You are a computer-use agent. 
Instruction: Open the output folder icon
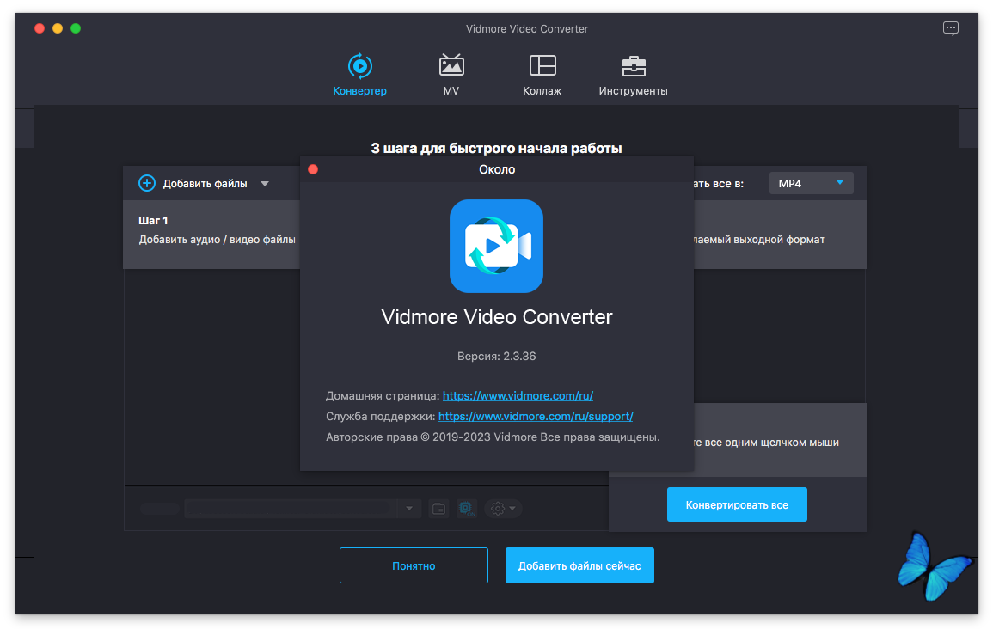point(438,509)
